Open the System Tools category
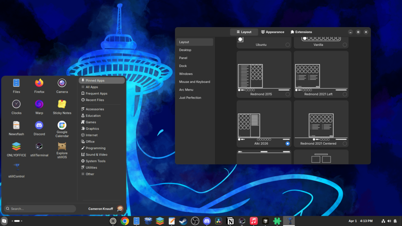This screenshot has width=402, height=226. (x=95, y=161)
